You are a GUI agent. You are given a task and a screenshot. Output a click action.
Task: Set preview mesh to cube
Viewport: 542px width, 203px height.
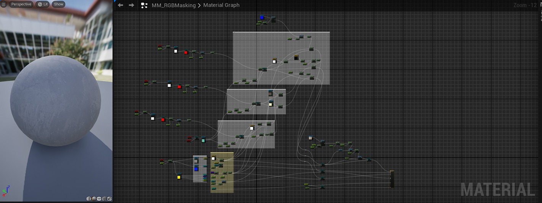(104, 198)
